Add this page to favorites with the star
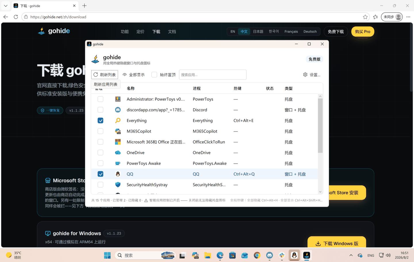This screenshot has height=262, width=414. click(365, 17)
